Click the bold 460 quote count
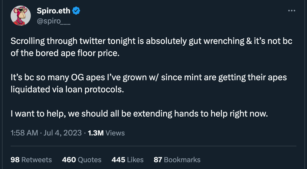This screenshot has height=169, width=307. tap(69, 160)
